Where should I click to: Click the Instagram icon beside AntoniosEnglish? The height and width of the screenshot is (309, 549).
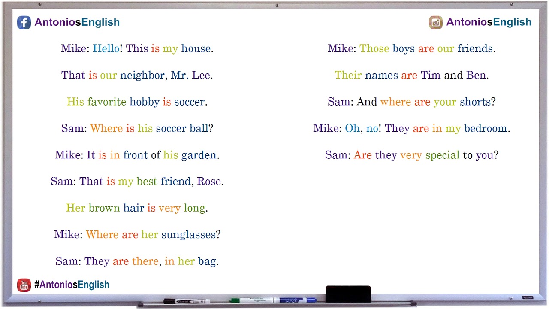pos(435,22)
